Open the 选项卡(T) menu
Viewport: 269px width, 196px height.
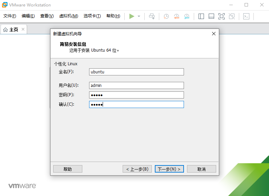point(92,16)
